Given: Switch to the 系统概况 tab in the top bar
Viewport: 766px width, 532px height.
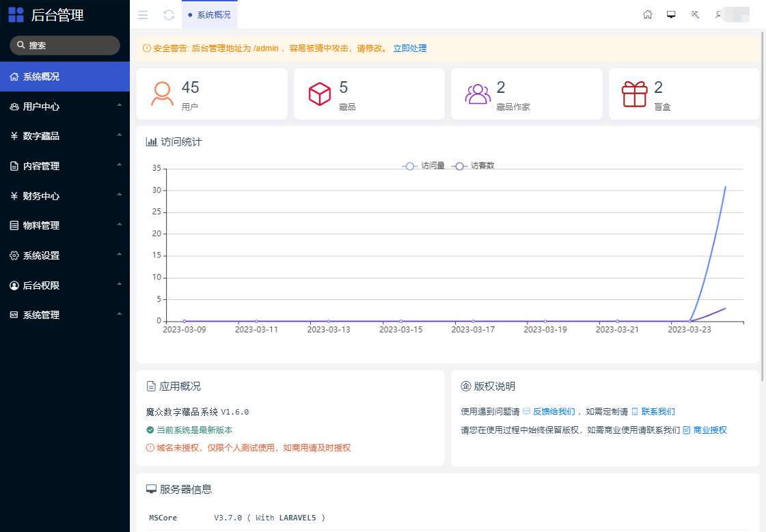Looking at the screenshot, I should pos(210,15).
